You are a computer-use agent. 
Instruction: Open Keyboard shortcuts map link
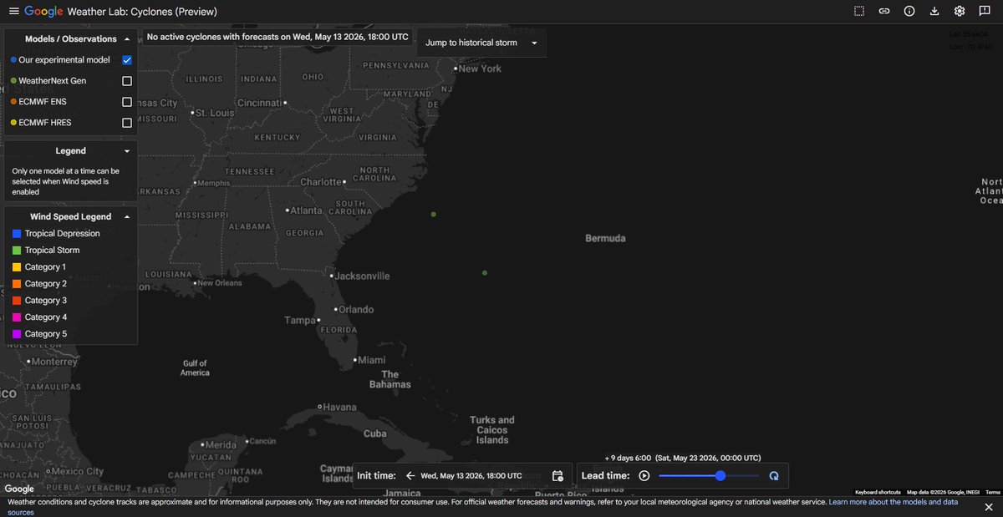point(878,493)
